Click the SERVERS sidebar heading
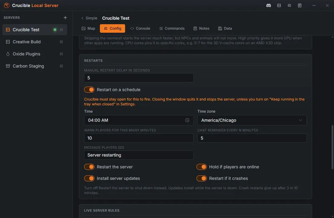 click(x=12, y=18)
